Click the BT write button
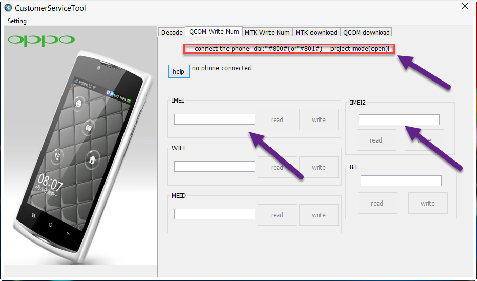Screen dimensions: 477x281 [428, 203]
